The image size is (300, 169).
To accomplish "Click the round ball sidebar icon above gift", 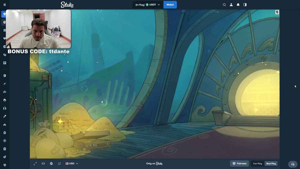I will (x=4, y=141).
